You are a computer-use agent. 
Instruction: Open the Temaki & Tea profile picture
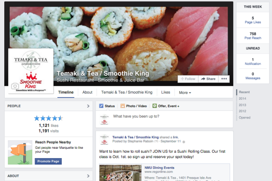point(31,71)
